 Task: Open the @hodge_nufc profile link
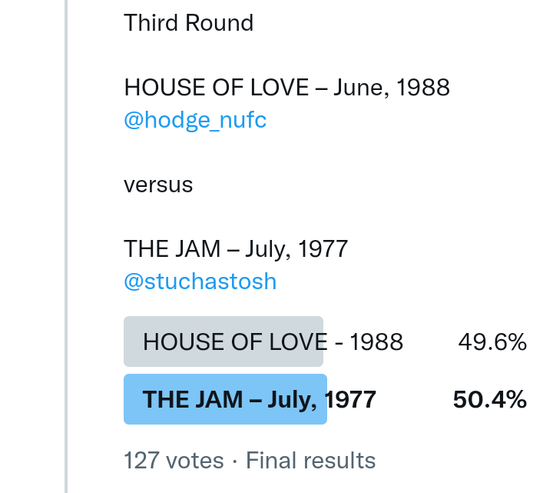coord(195,121)
